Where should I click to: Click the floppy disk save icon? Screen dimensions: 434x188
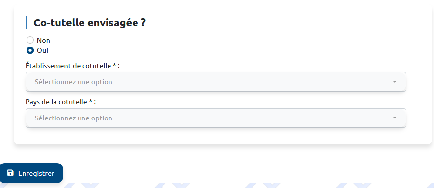(10, 173)
